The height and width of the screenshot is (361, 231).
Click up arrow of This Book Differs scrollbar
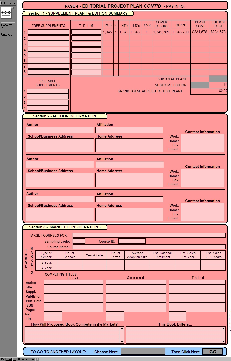tap(223, 329)
